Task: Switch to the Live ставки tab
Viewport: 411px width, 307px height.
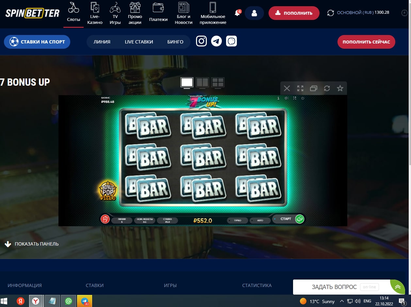Action: point(139,42)
